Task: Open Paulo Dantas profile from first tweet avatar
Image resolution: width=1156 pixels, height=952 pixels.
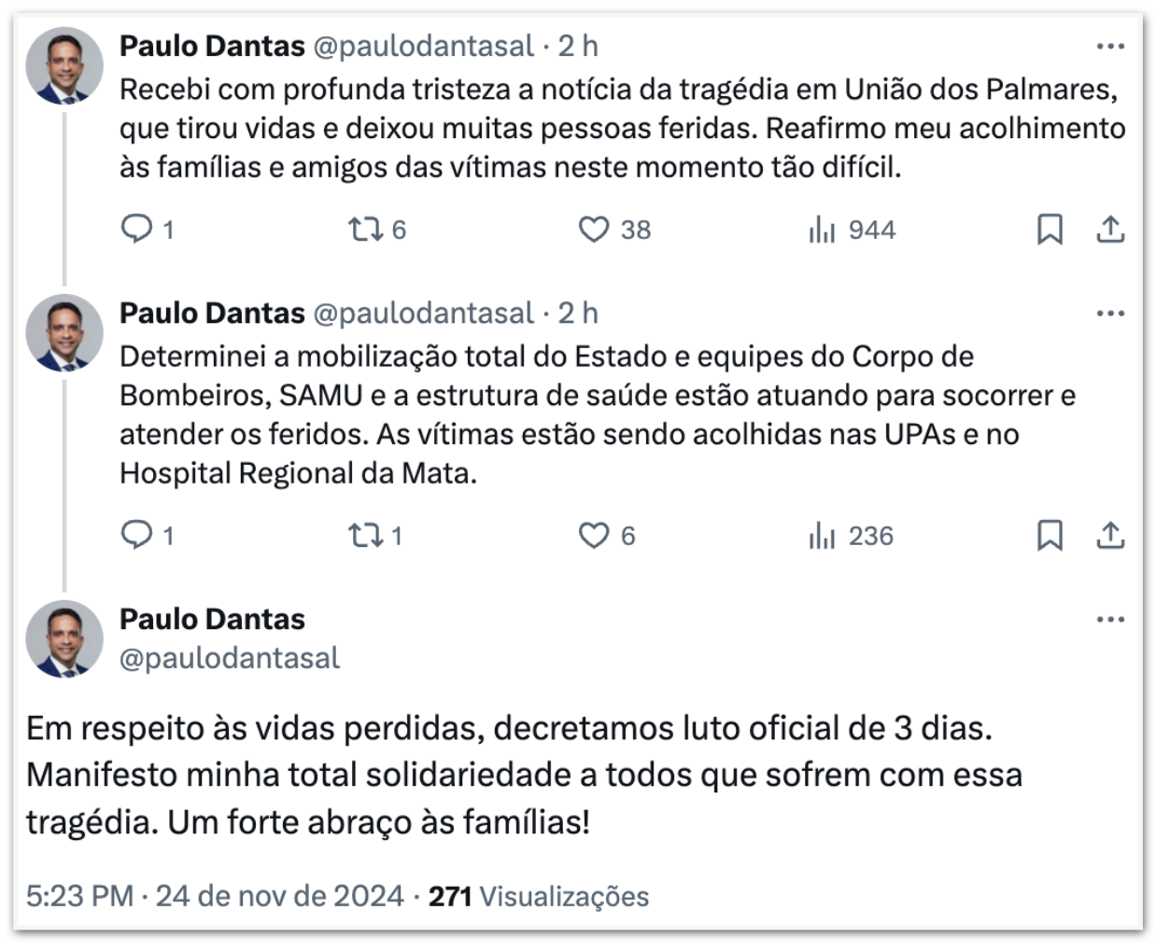Action: [x=64, y=65]
